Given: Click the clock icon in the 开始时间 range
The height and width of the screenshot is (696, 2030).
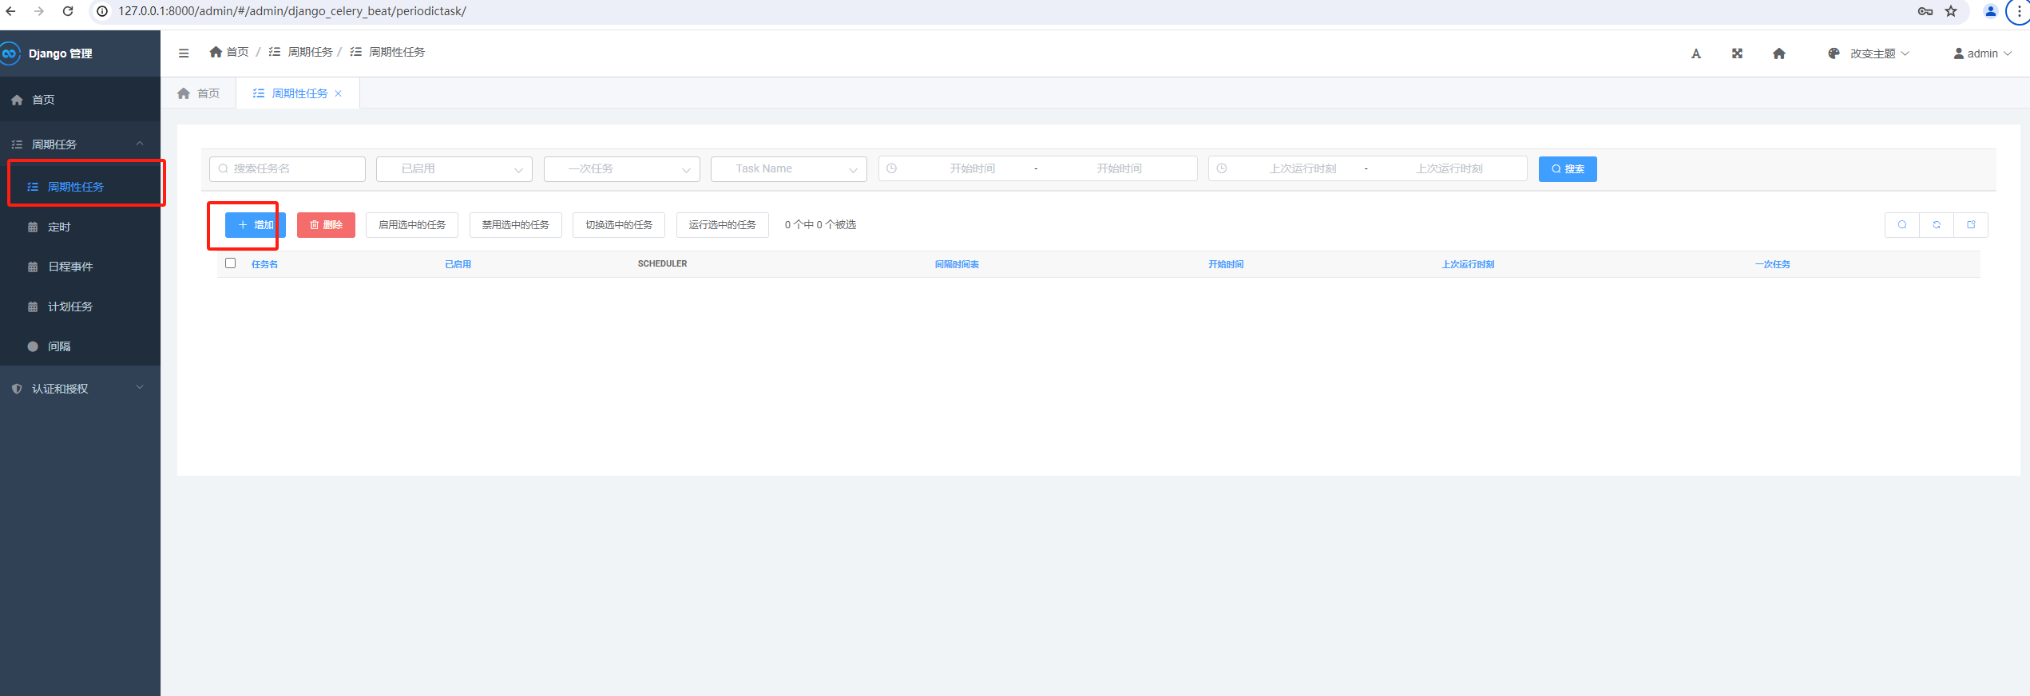Looking at the screenshot, I should click(892, 168).
